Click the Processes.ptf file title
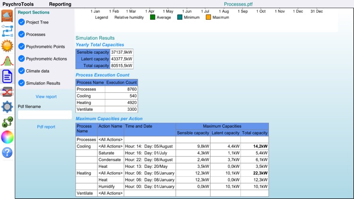This screenshot has height=199, width=354. [238, 4]
